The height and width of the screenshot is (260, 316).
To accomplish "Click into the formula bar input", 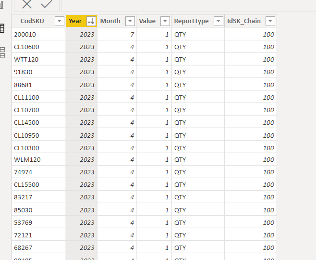I will (189, 6).
